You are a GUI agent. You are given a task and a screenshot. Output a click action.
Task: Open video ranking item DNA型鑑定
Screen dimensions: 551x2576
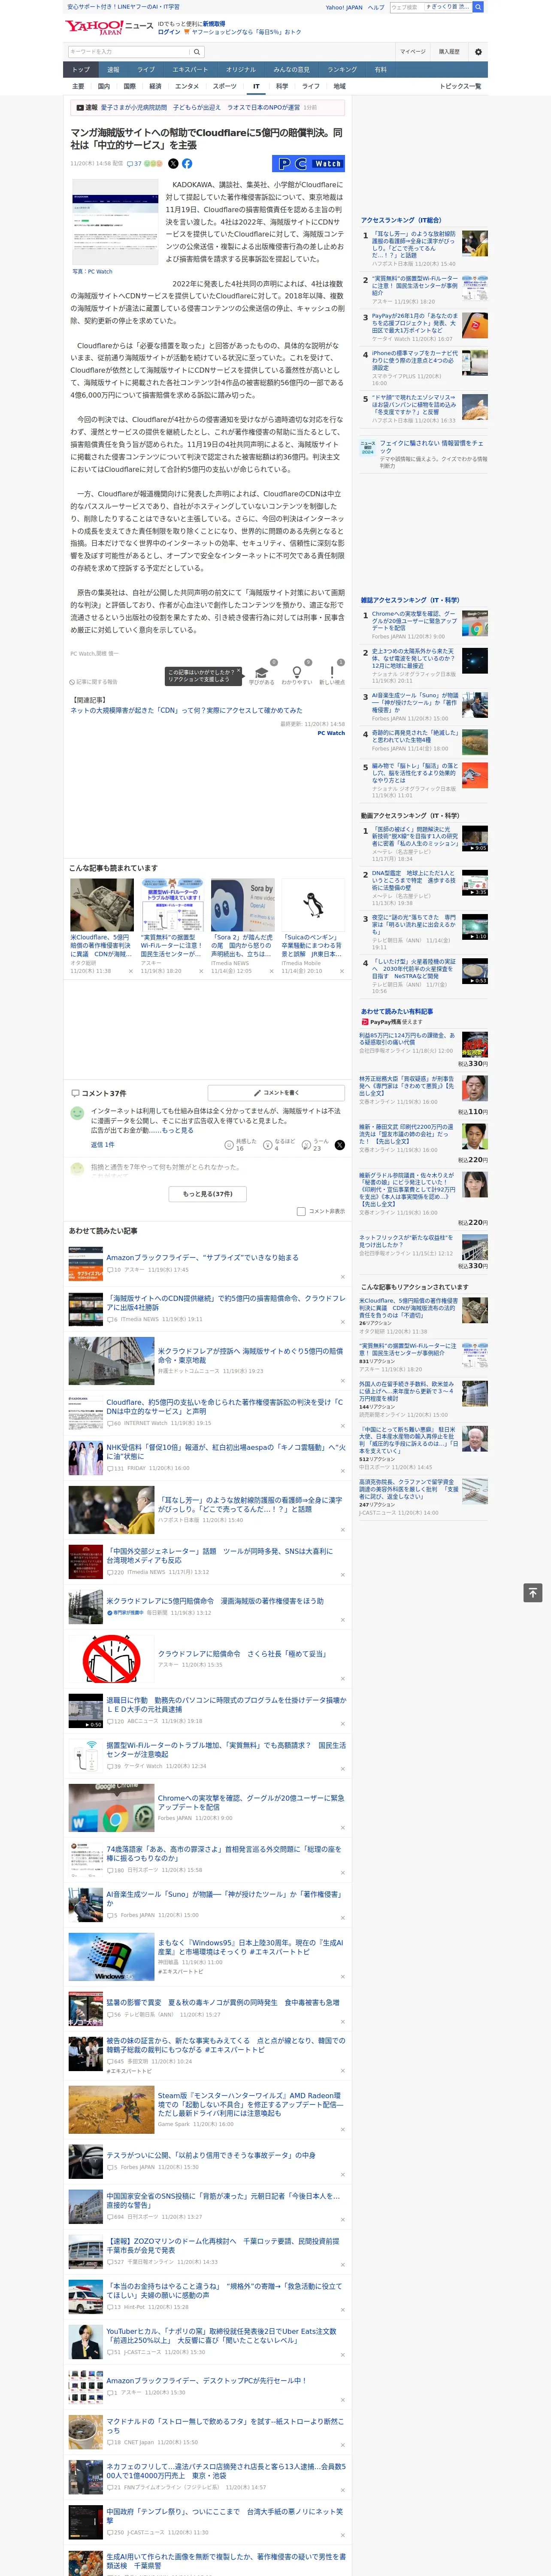pyautogui.click(x=414, y=880)
